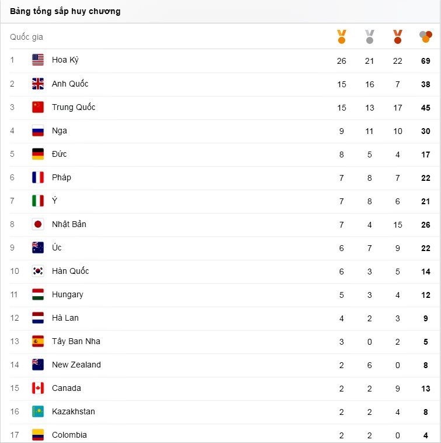Open the Hoa Kỳ country entry
This screenshot has height=443, width=441.
[65, 60]
